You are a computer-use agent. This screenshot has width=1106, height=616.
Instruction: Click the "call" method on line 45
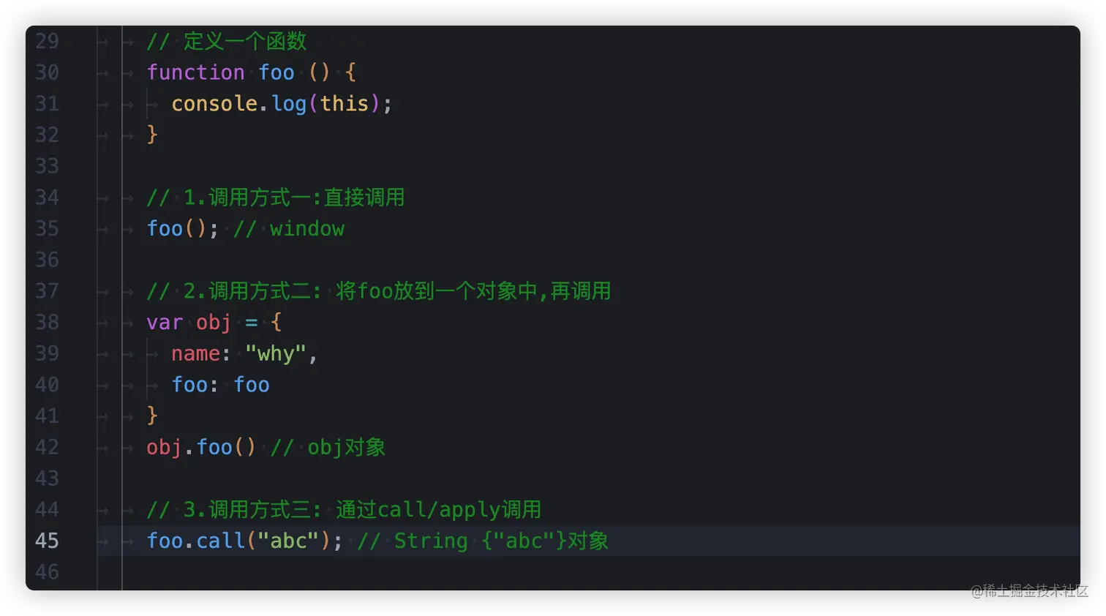(x=220, y=541)
